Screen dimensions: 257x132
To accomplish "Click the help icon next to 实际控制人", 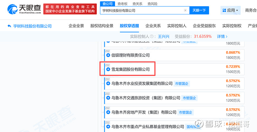I will pos(152,37).
